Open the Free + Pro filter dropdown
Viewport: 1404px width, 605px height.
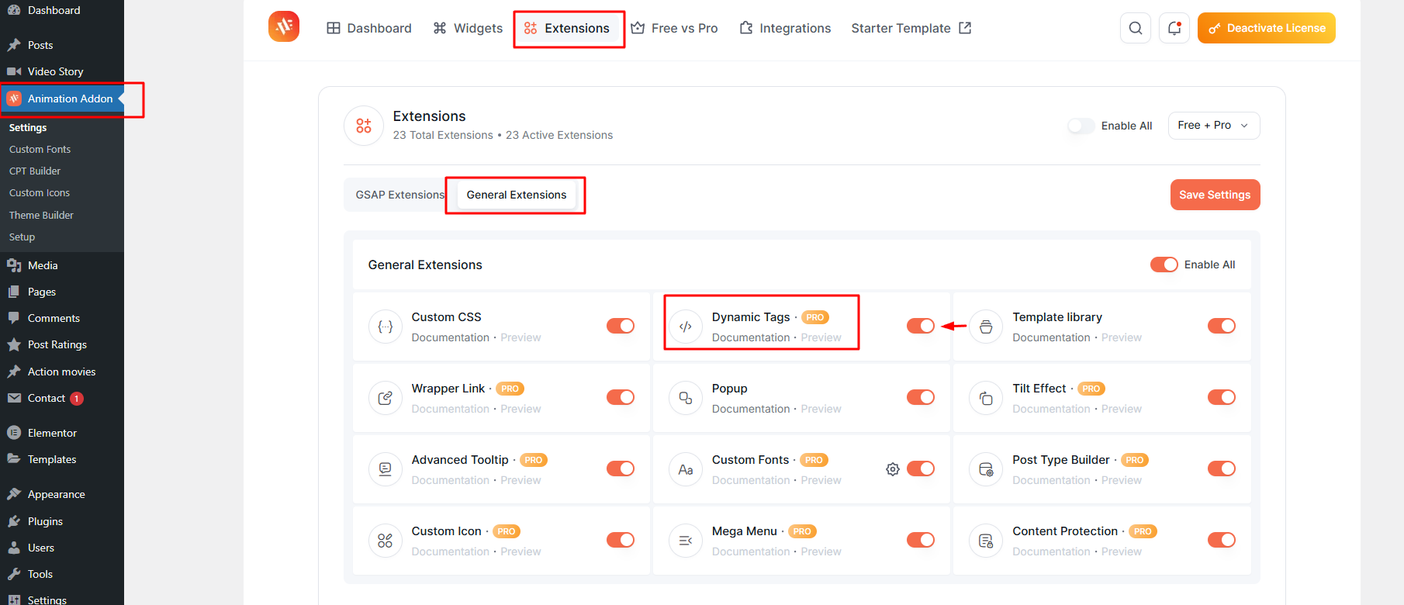point(1214,126)
